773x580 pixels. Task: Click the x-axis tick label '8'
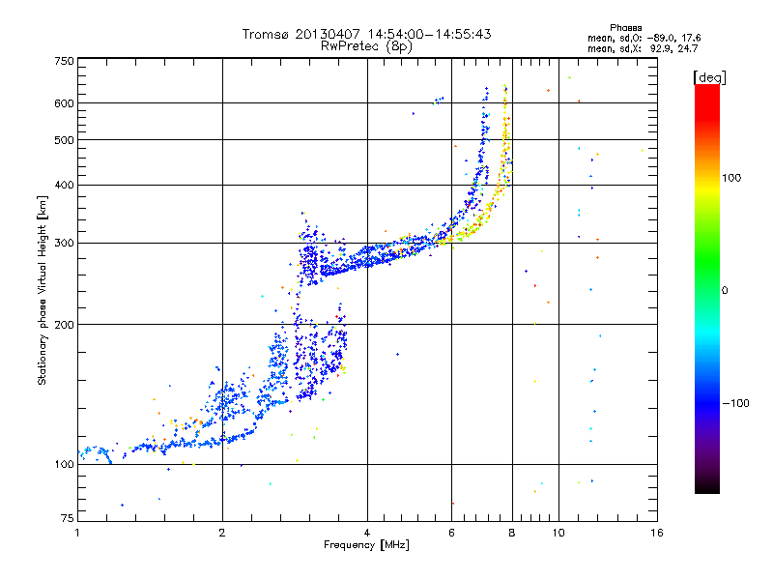(x=512, y=533)
